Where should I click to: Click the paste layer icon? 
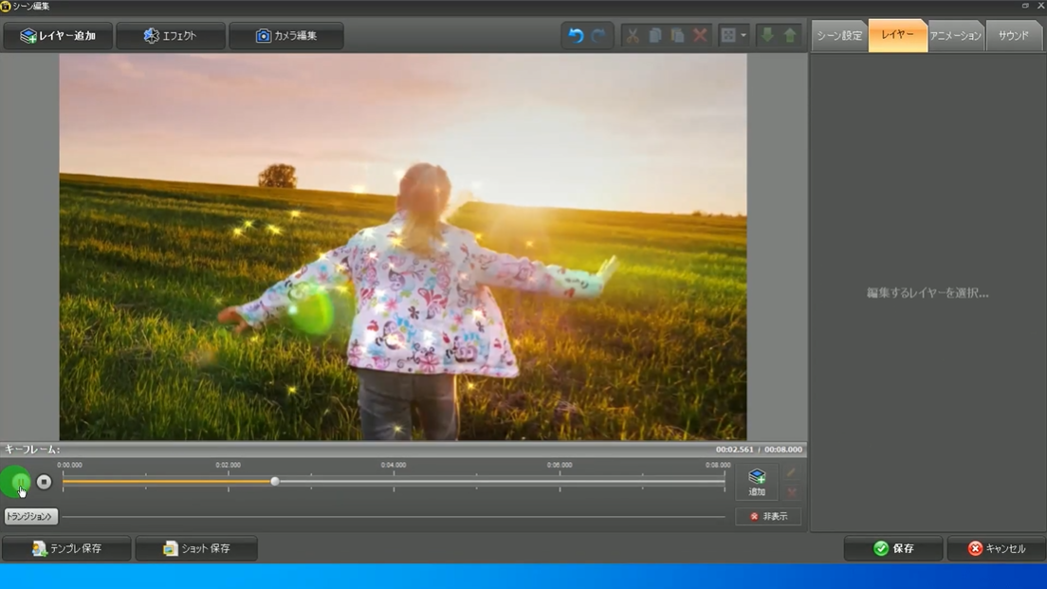pyautogui.click(x=677, y=36)
